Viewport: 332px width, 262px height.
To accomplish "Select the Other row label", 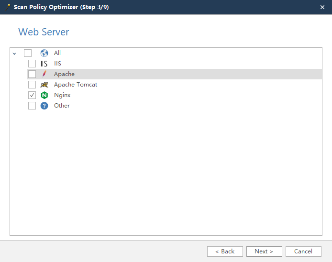I will coord(62,106).
